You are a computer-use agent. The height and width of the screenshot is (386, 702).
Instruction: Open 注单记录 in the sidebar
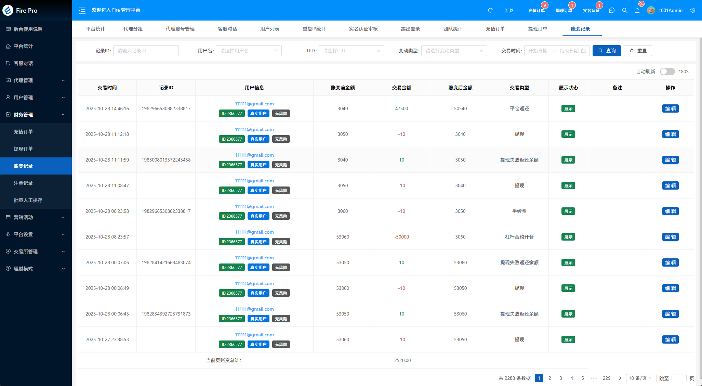point(23,183)
